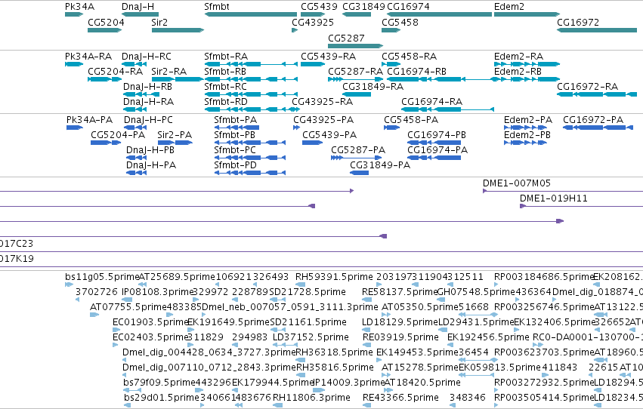The image size is (643, 409).
Task: Click the CG16974-RB transcript label
Action: pyautogui.click(x=416, y=71)
